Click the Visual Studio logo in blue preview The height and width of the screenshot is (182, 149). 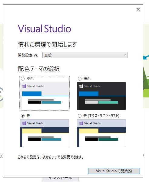(x=24, y=123)
